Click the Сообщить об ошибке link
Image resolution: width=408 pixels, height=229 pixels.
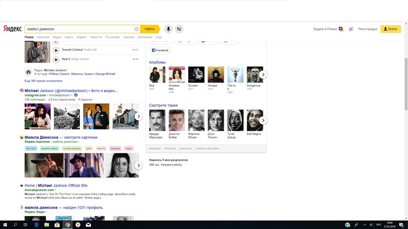(x=207, y=149)
